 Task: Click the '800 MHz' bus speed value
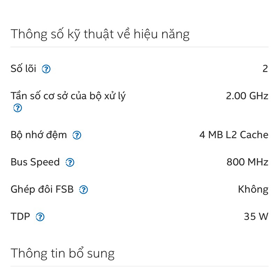(x=247, y=162)
